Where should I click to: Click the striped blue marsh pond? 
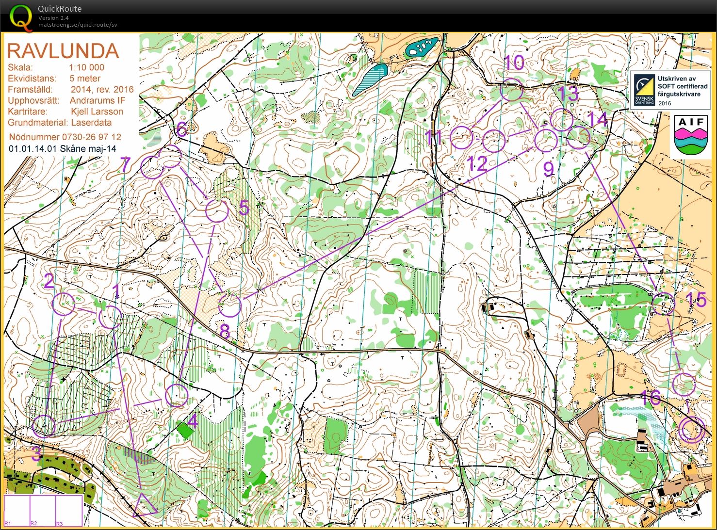click(370, 79)
